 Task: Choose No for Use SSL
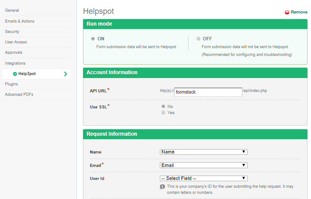163,106
